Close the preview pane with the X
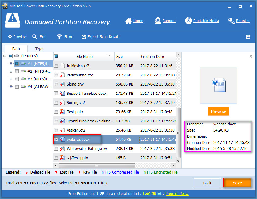257x199 pixels. point(251,56)
